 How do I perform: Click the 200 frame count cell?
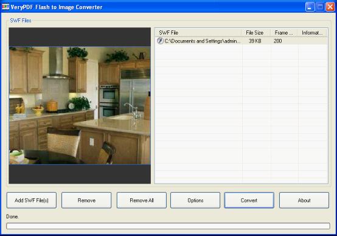277,41
